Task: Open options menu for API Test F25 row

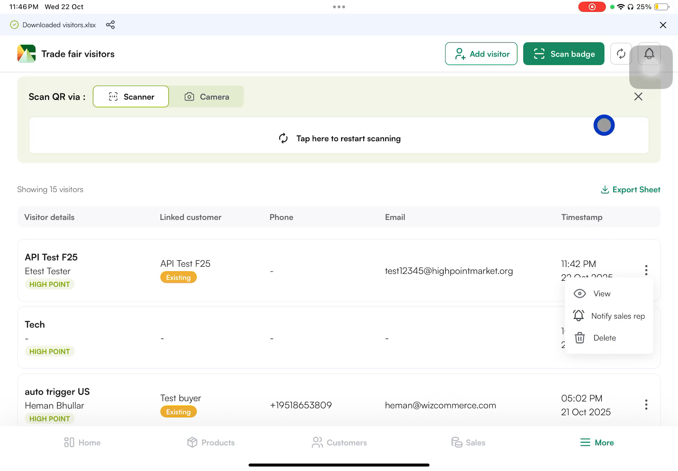Action: pos(646,270)
